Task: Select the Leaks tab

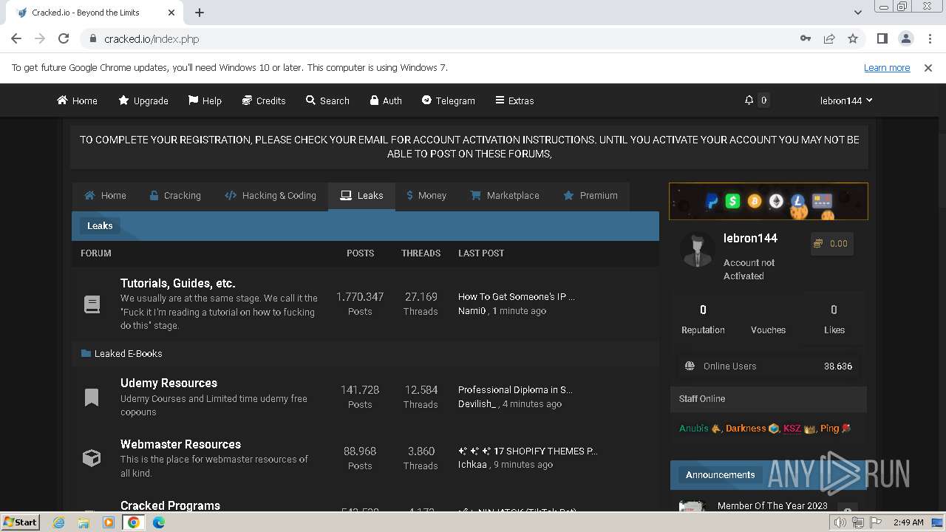Action: click(x=361, y=196)
